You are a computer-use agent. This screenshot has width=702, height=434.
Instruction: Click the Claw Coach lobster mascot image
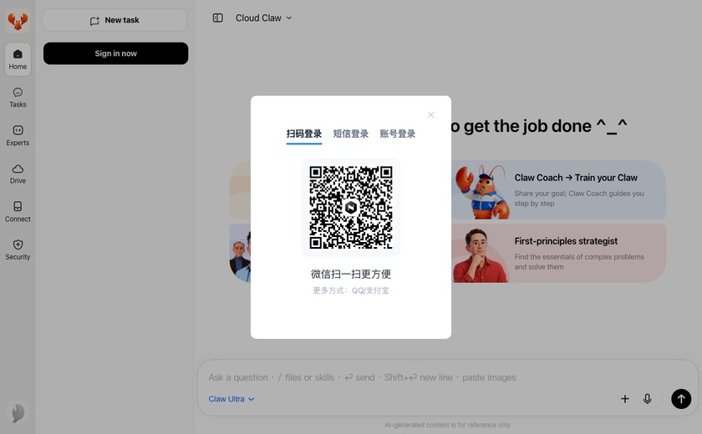483,192
